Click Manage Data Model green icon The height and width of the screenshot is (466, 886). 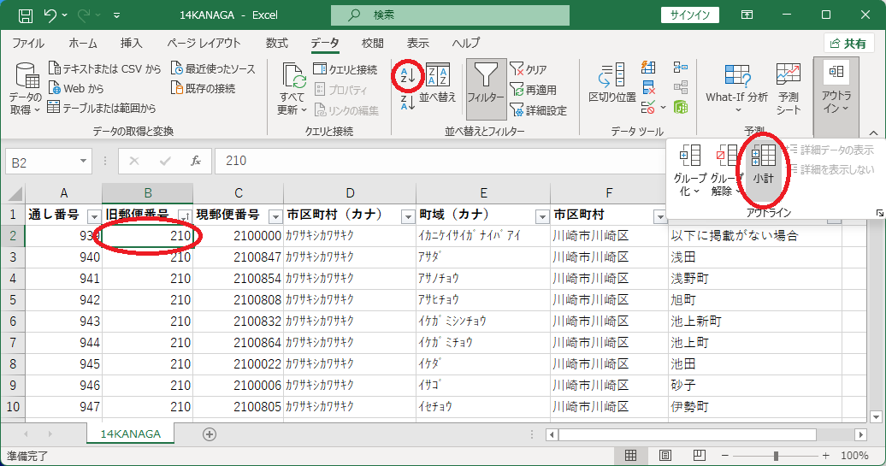click(681, 107)
